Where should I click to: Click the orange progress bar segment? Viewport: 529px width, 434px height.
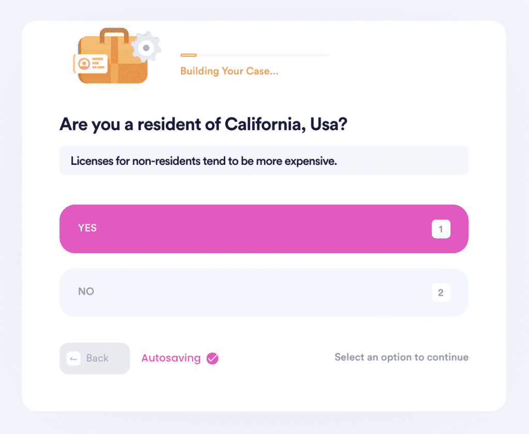pyautogui.click(x=189, y=55)
